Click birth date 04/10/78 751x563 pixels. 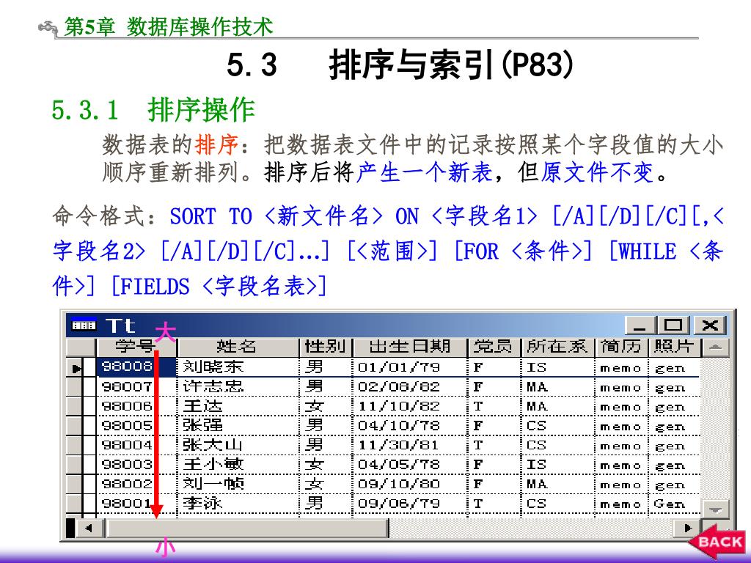(398, 426)
